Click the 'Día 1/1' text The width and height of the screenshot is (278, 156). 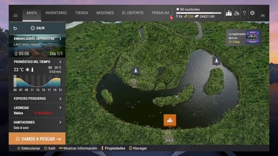[56, 54]
